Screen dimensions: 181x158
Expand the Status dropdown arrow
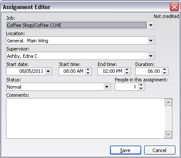pos(107,87)
